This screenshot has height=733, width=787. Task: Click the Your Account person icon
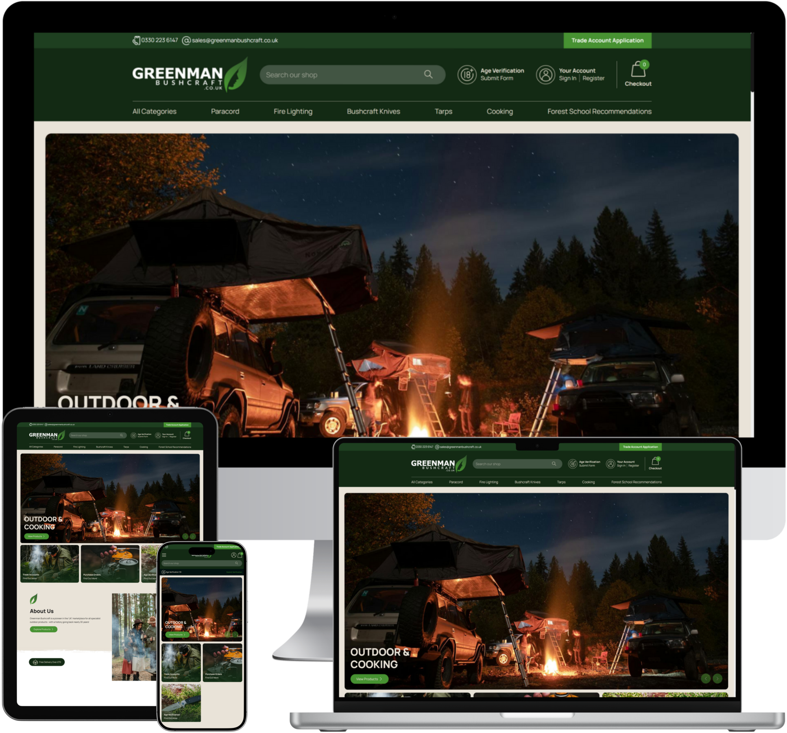point(545,74)
